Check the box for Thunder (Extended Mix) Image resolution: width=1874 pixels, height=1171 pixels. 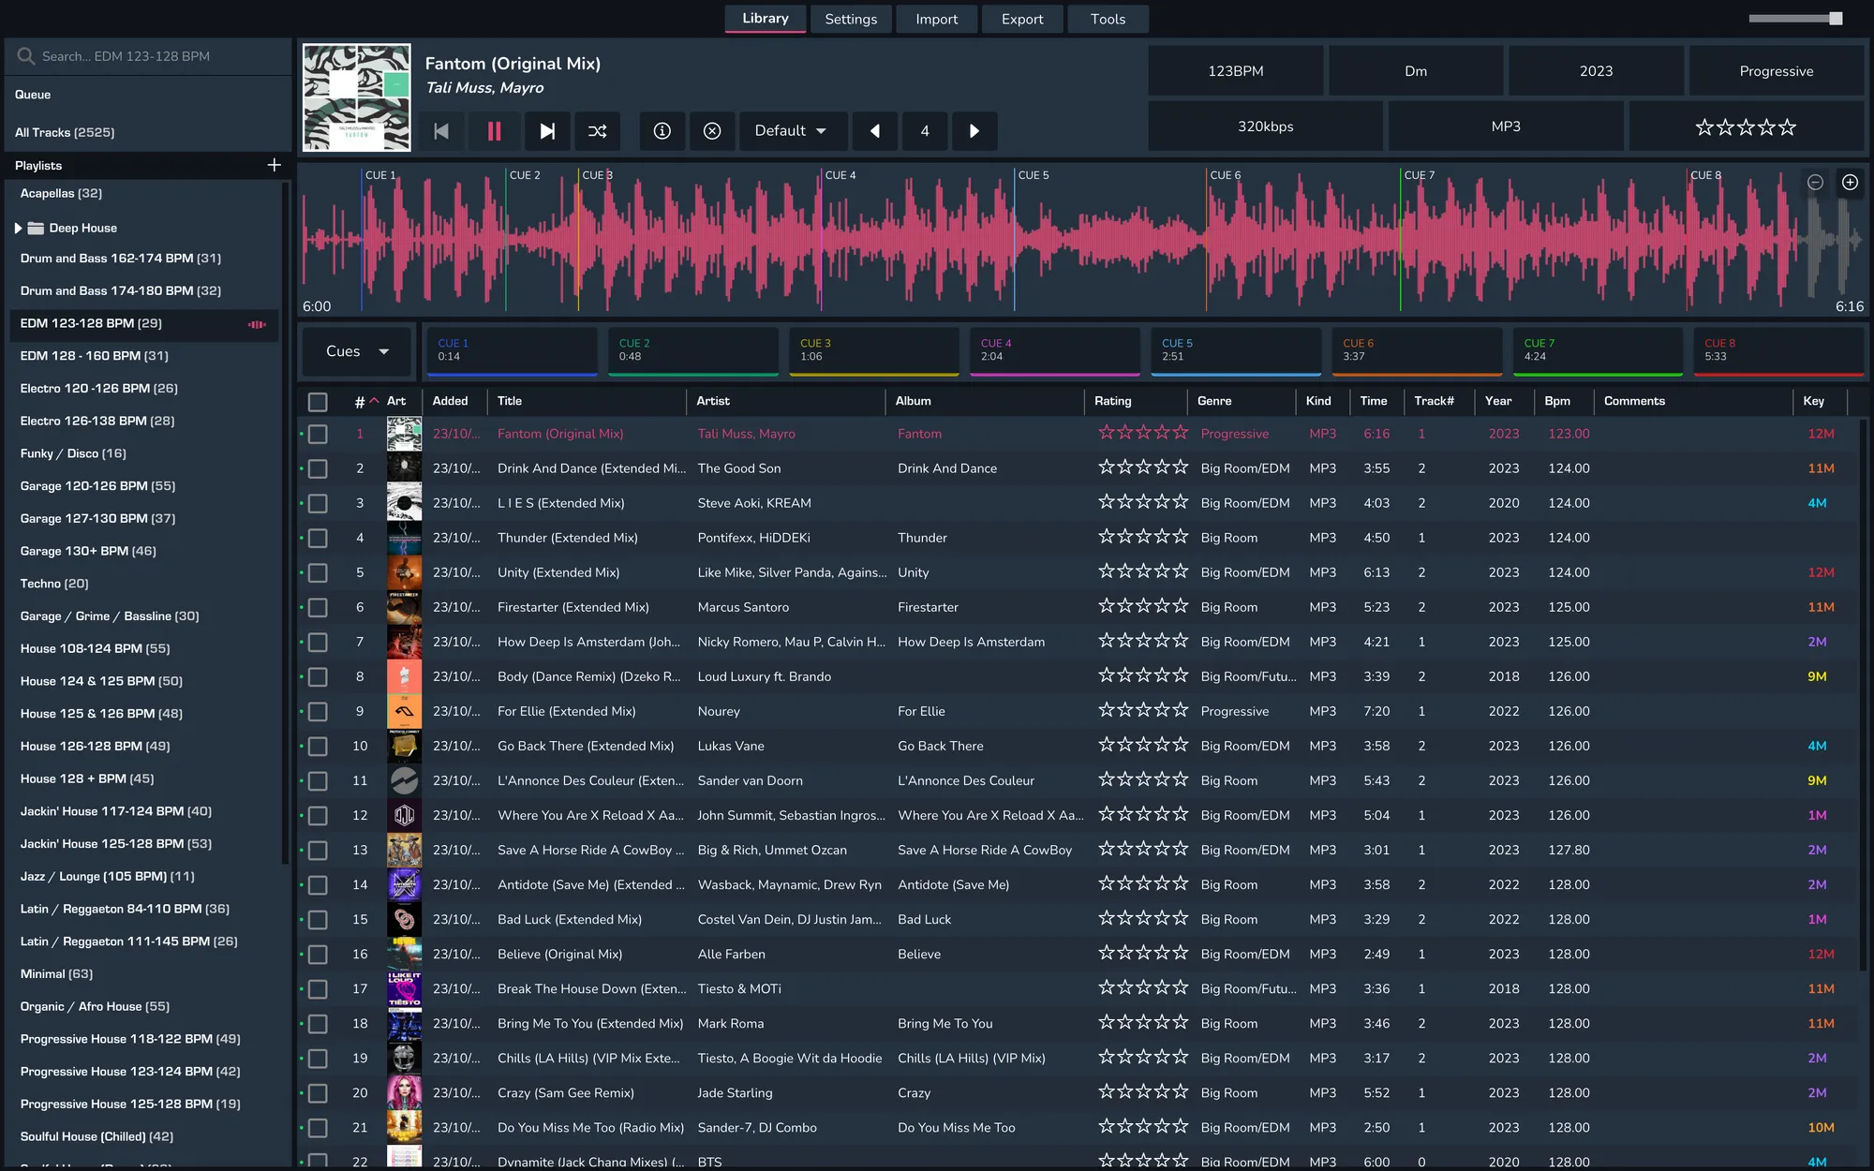319,538
